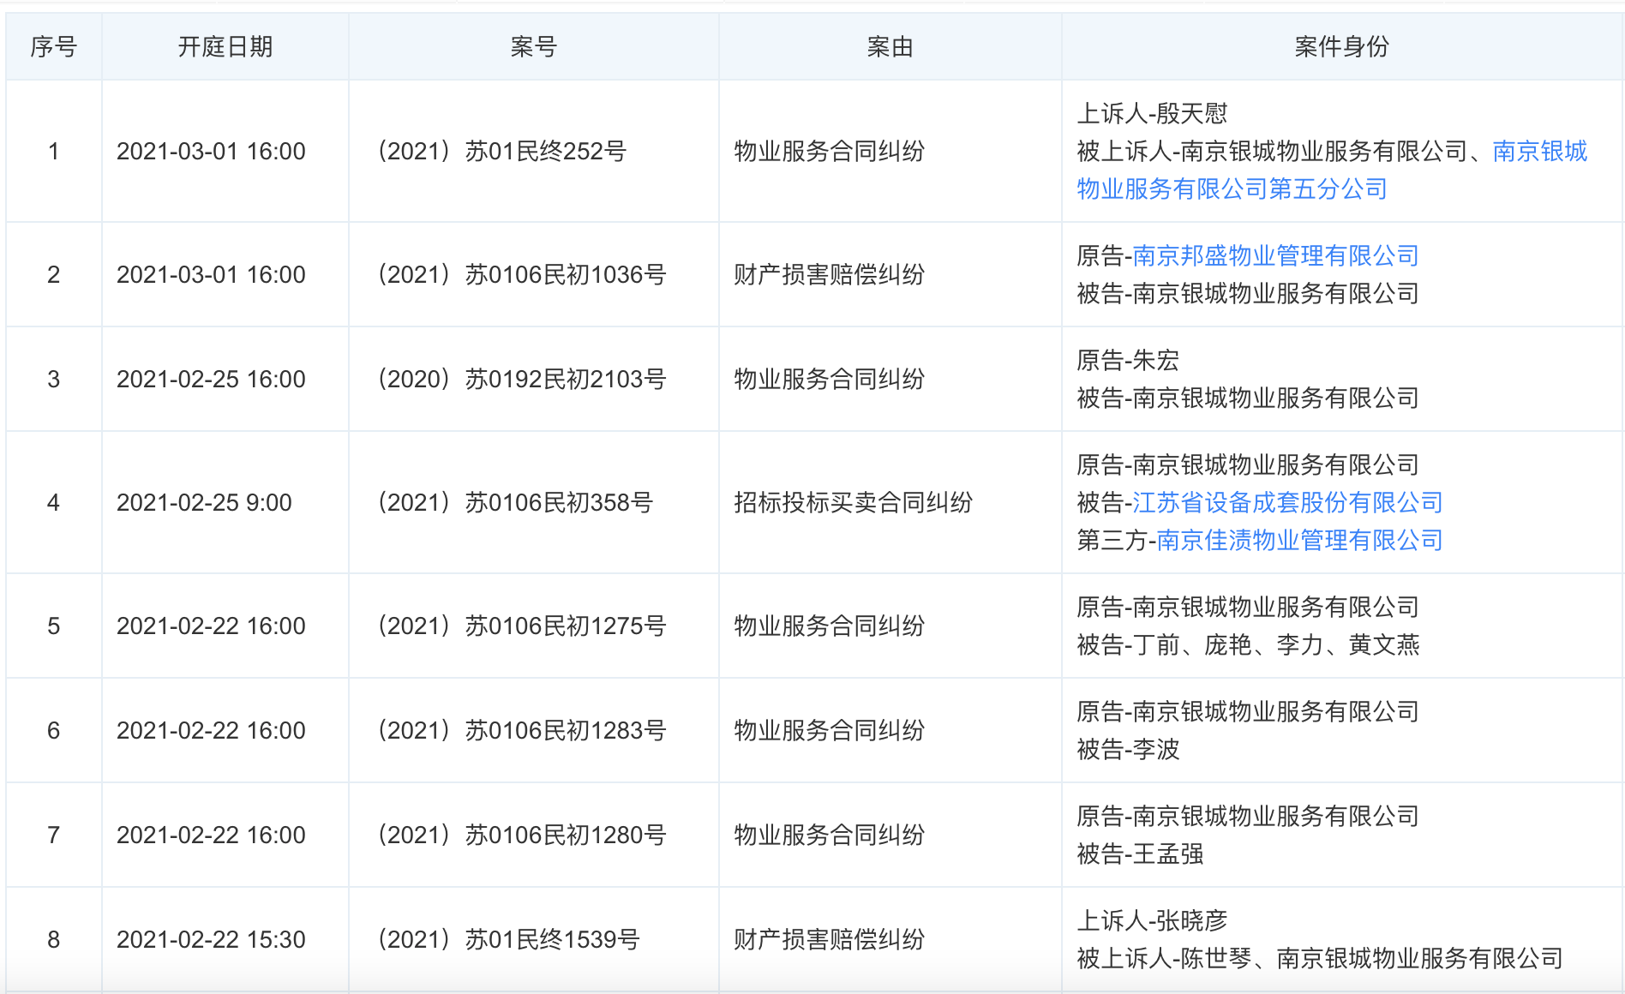1625x994 pixels.
Task: Click 招标投标买卖合同纠纷 case cause
Action: (853, 502)
